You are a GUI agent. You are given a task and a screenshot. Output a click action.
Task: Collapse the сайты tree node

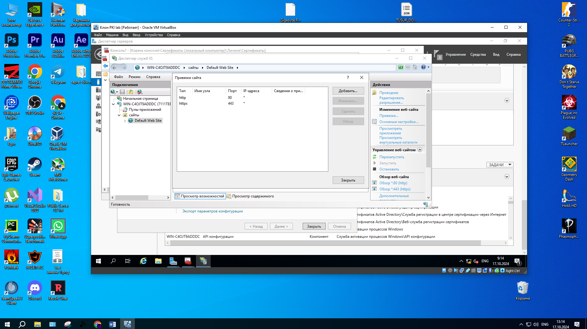click(x=119, y=115)
